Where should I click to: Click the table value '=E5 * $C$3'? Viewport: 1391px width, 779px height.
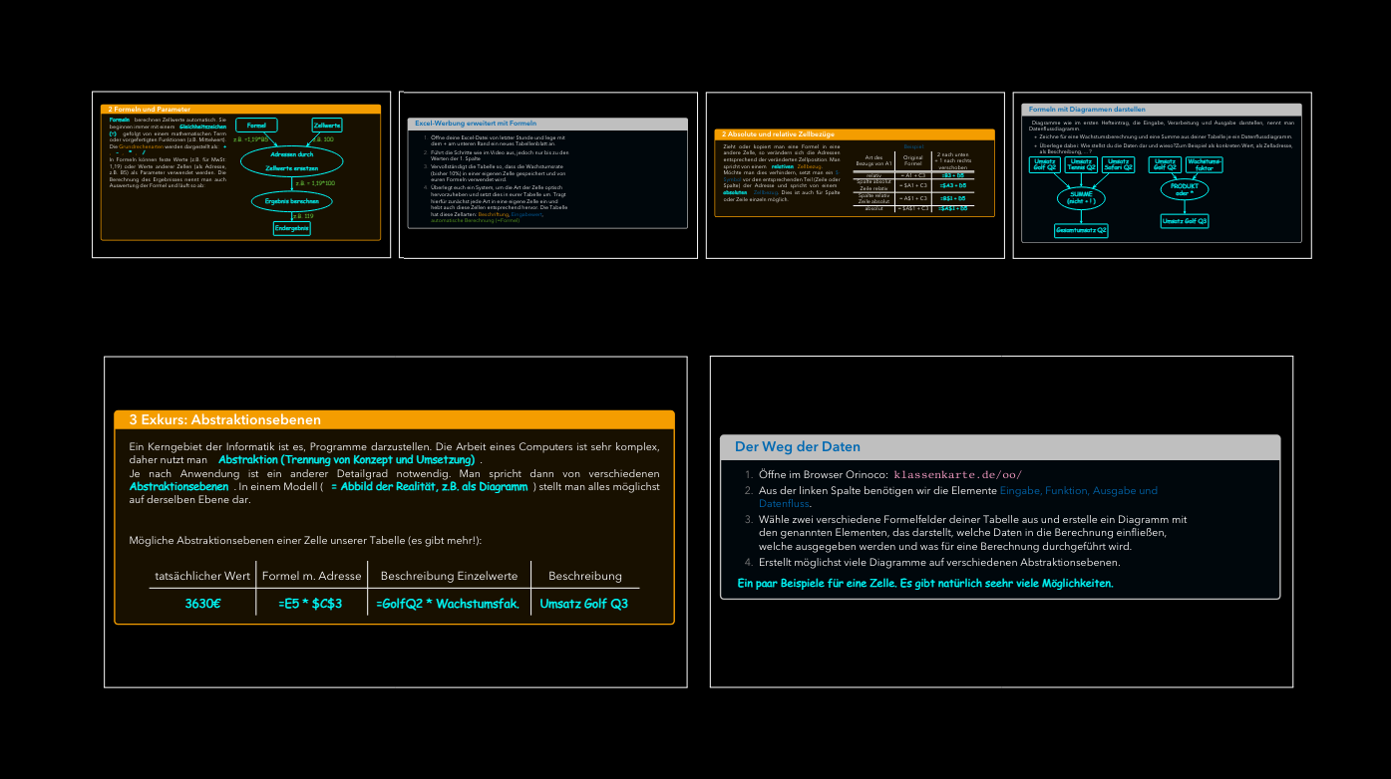312,604
